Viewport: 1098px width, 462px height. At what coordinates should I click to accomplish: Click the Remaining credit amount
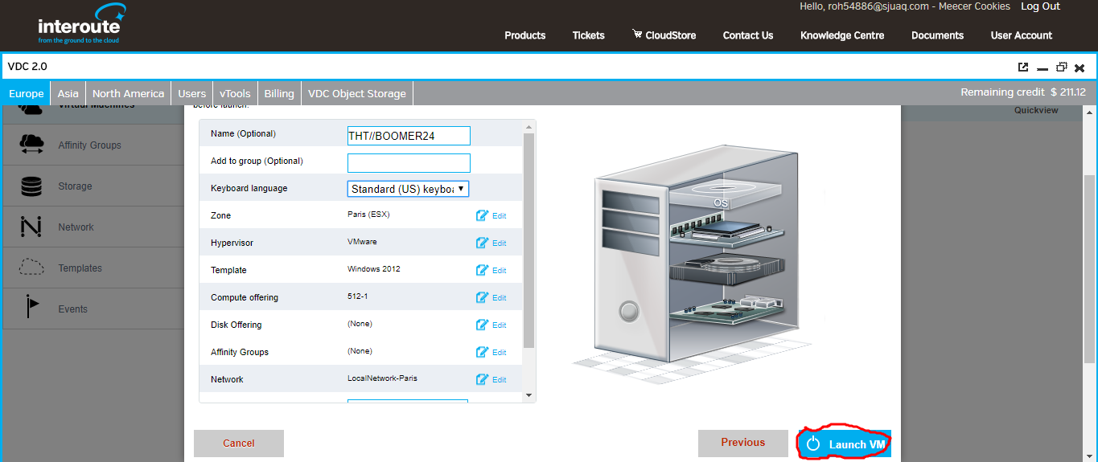(1068, 92)
